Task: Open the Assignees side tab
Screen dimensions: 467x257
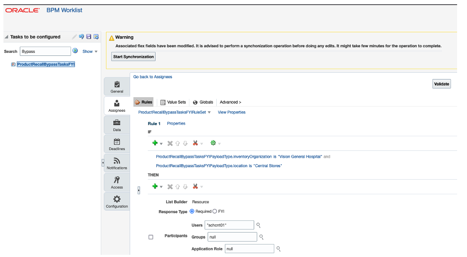Action: (117, 106)
